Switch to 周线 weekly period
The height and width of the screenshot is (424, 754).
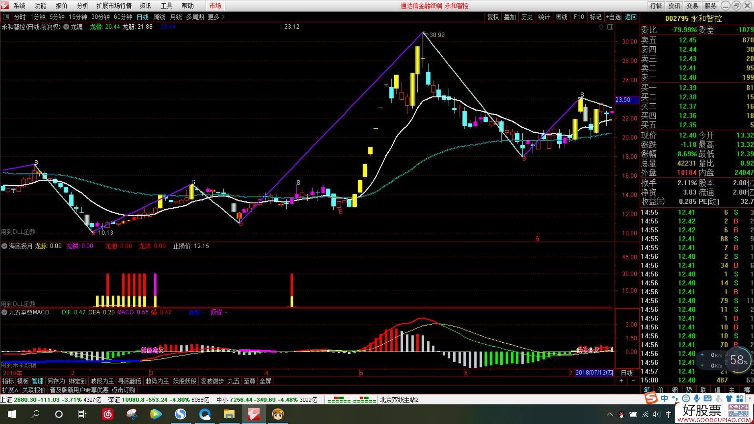159,17
